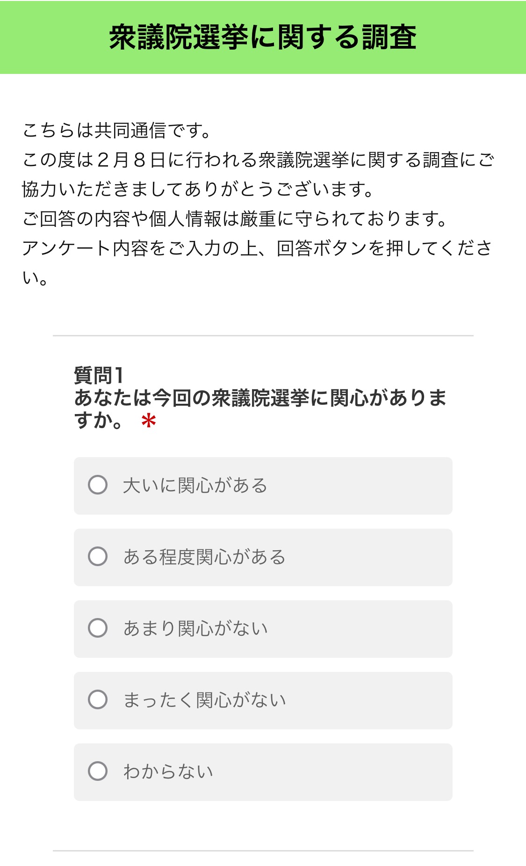Click the divider line below わからない option
Screen dimensions: 526x866
263,851
